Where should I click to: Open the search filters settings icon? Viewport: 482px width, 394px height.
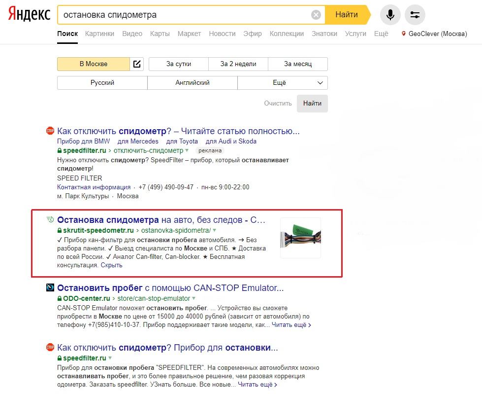point(415,15)
